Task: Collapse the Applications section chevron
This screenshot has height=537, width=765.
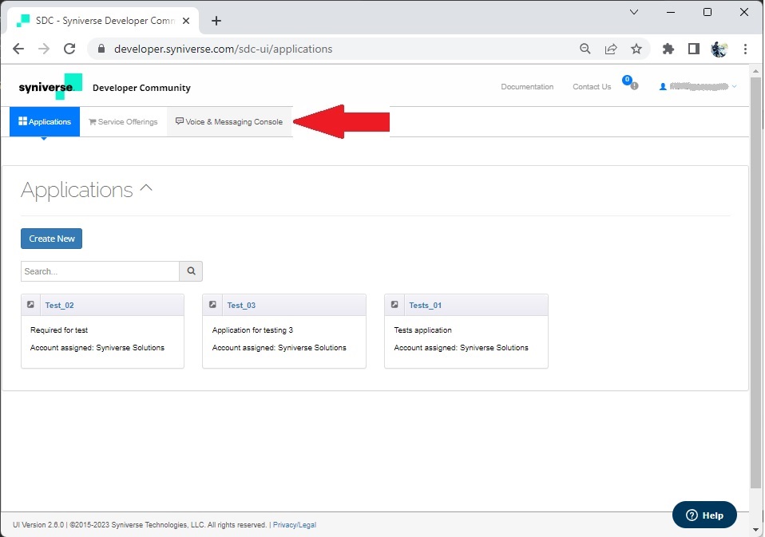Action: click(146, 188)
